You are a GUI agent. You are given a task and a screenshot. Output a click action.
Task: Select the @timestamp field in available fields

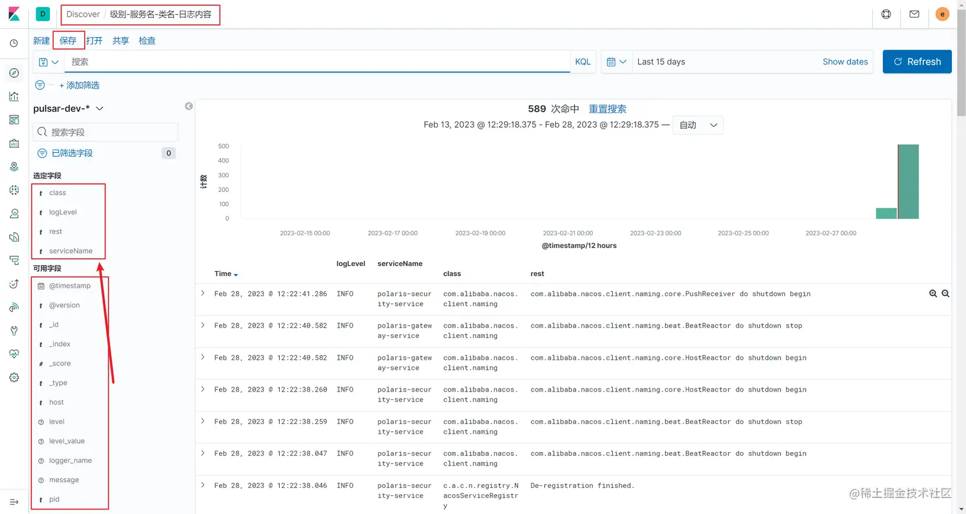[x=70, y=286]
